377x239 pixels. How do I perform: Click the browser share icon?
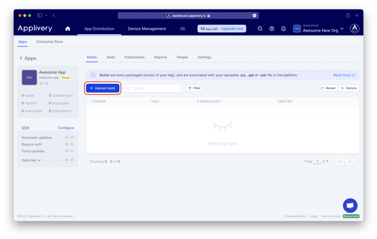348,15
